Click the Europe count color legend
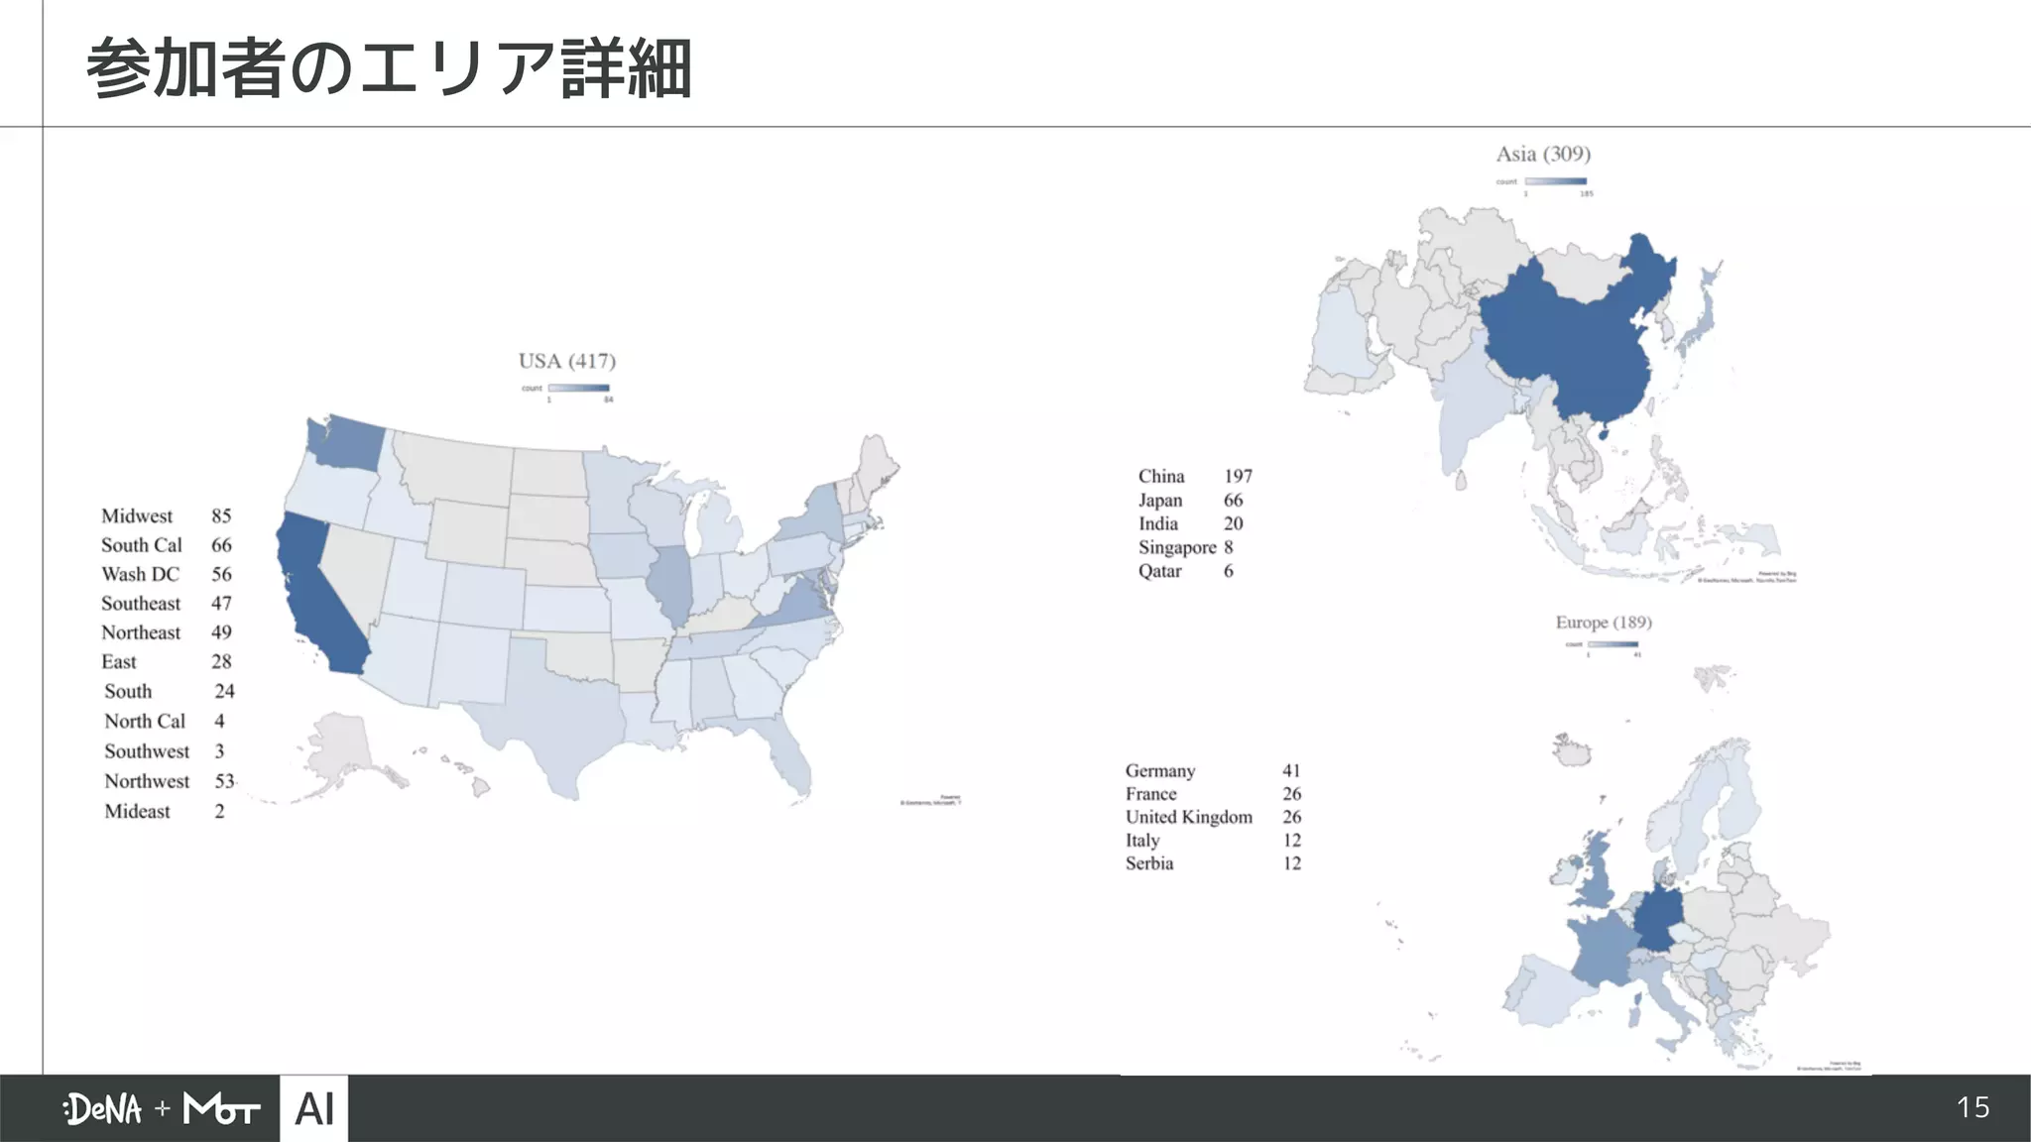The width and height of the screenshot is (2031, 1142). [1613, 644]
